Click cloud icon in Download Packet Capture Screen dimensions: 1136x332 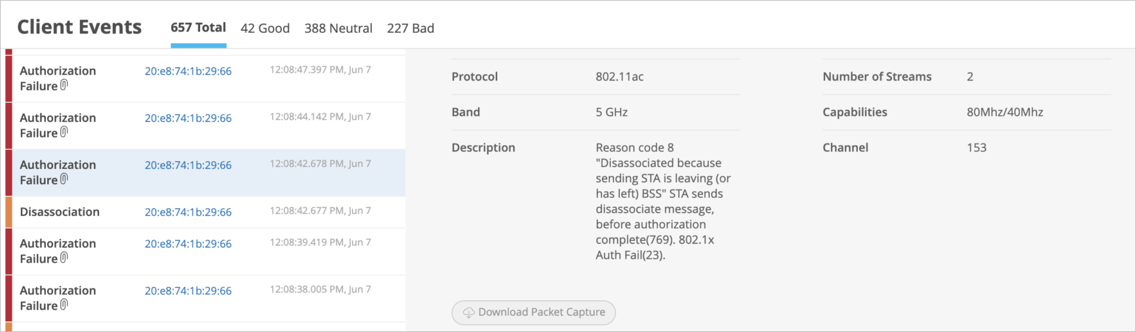468,312
